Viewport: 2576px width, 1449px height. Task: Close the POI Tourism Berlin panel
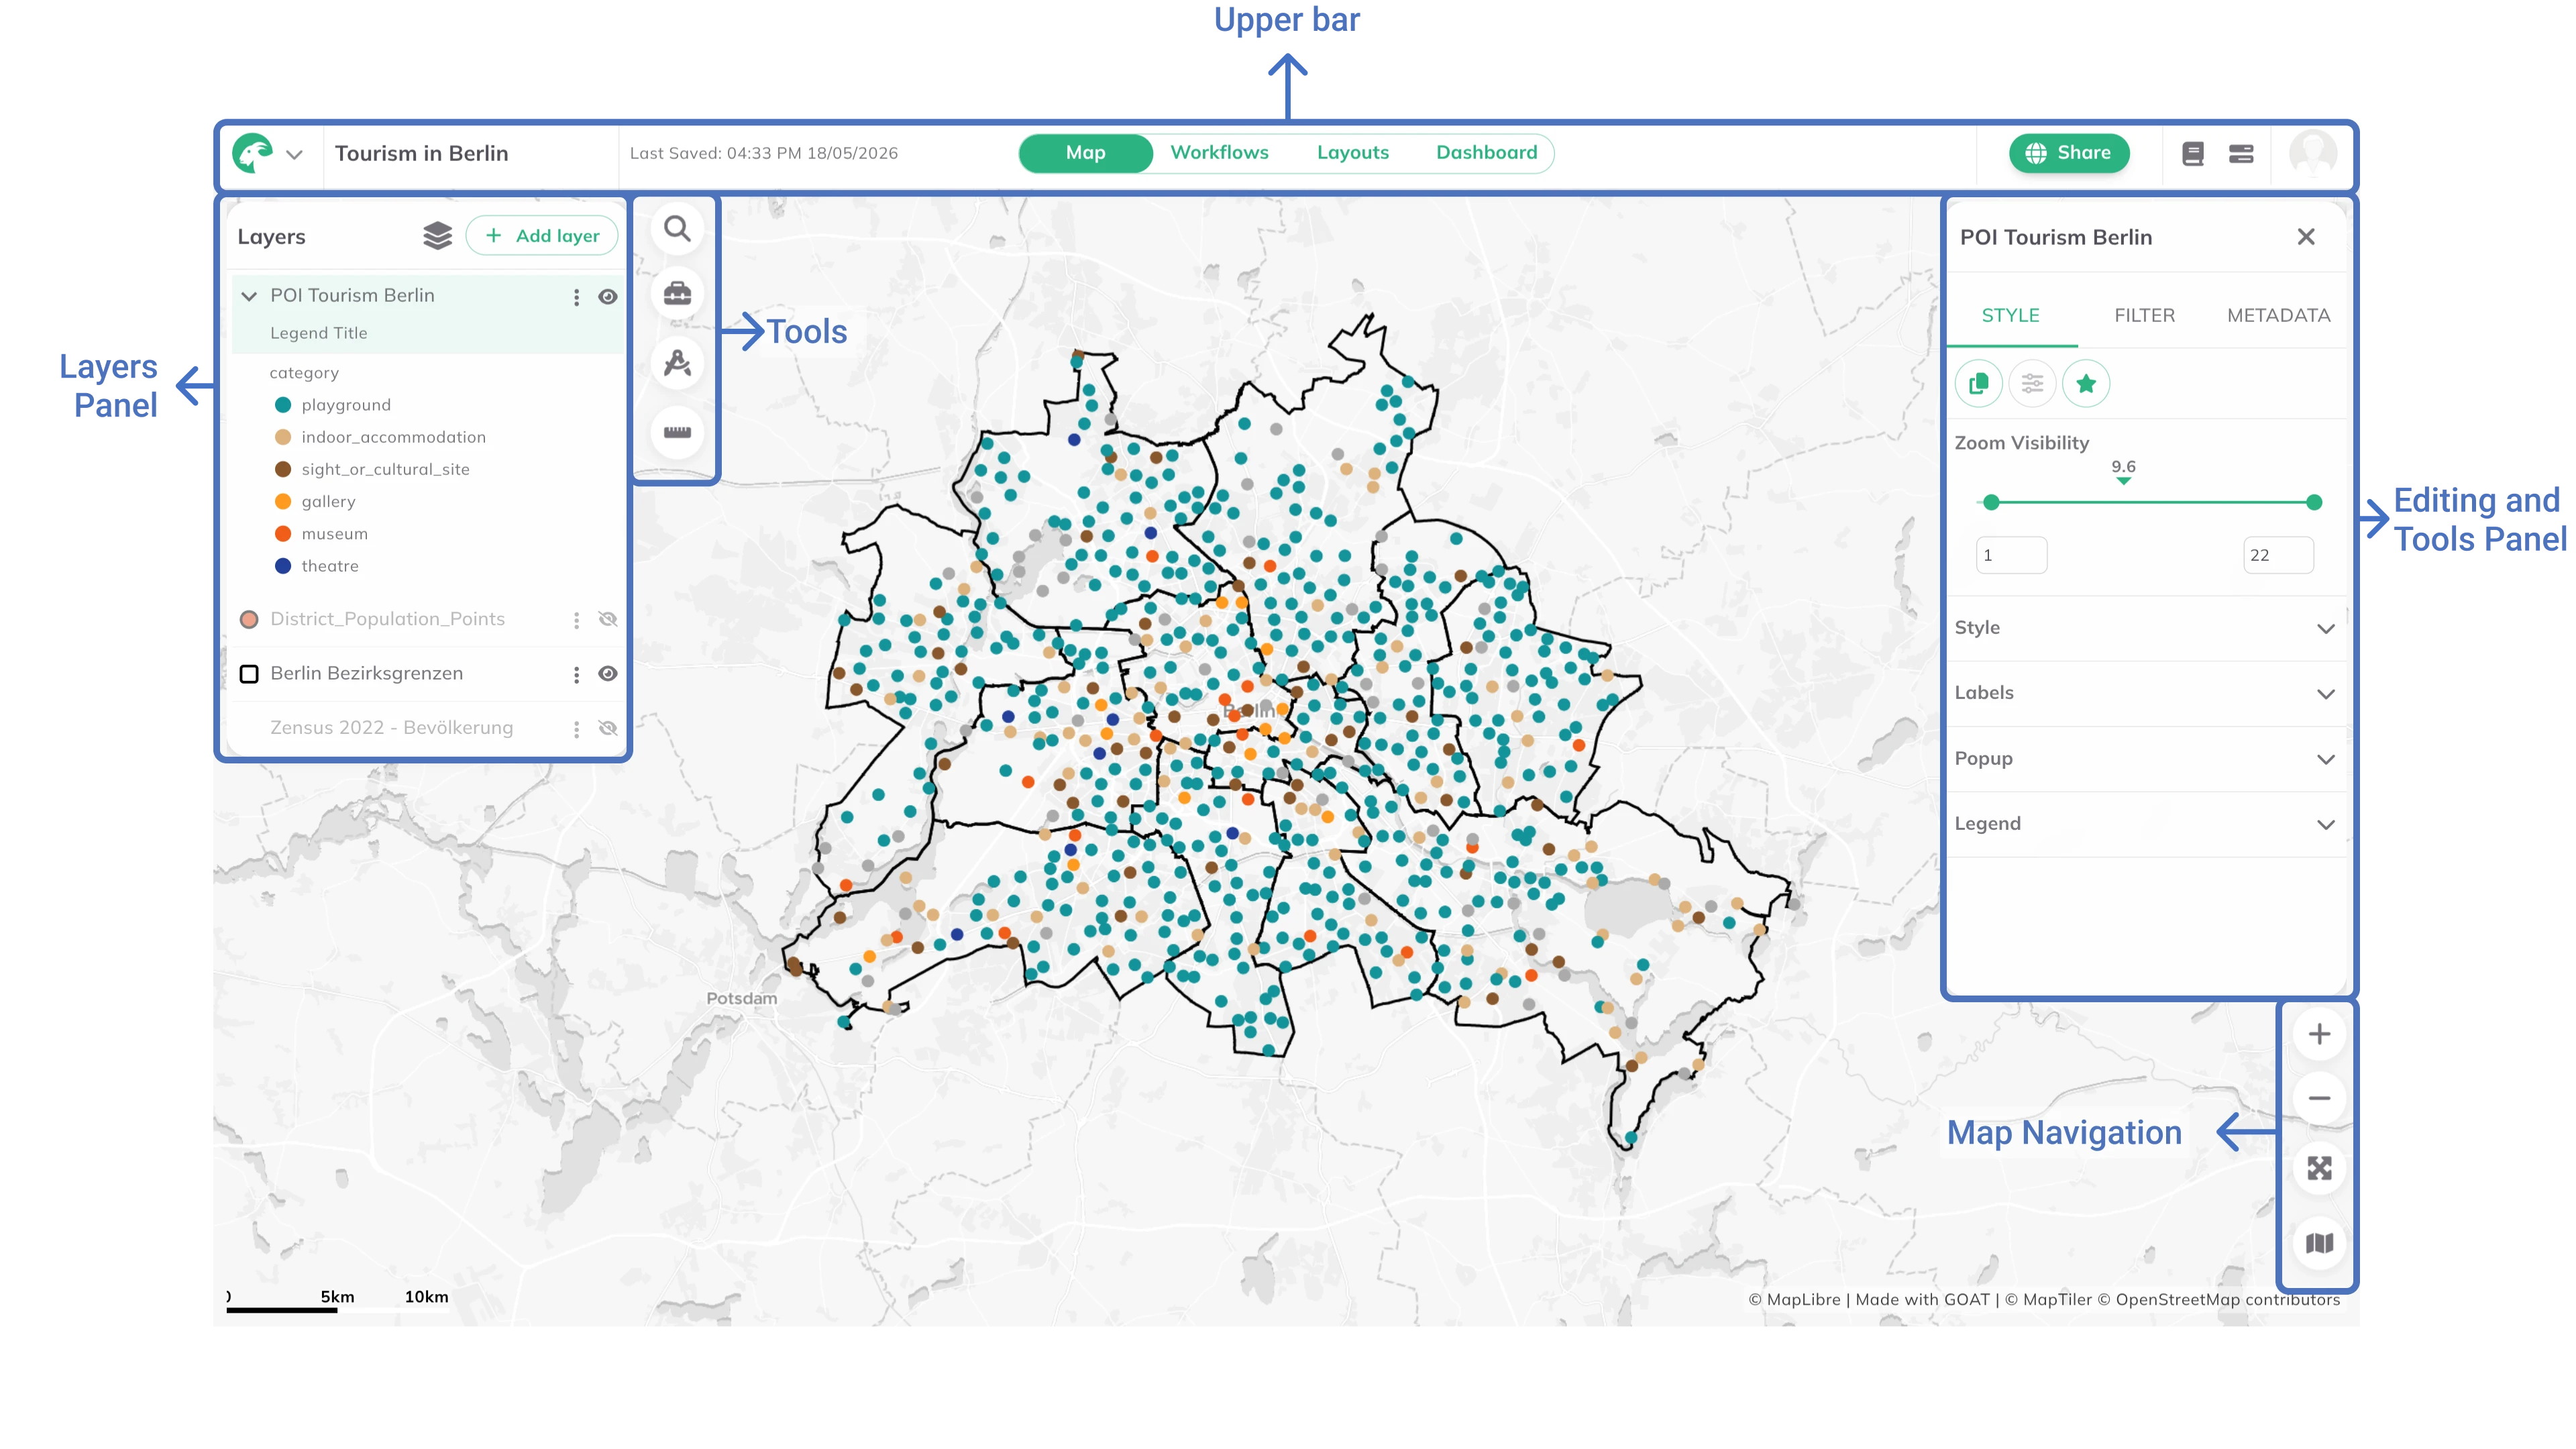click(x=2306, y=237)
